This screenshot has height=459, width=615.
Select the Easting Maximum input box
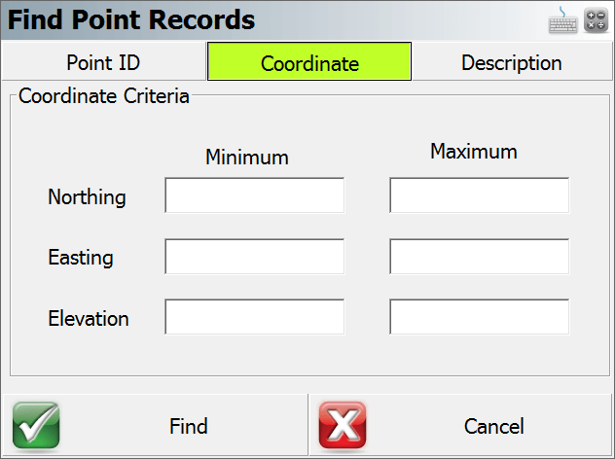tap(480, 257)
